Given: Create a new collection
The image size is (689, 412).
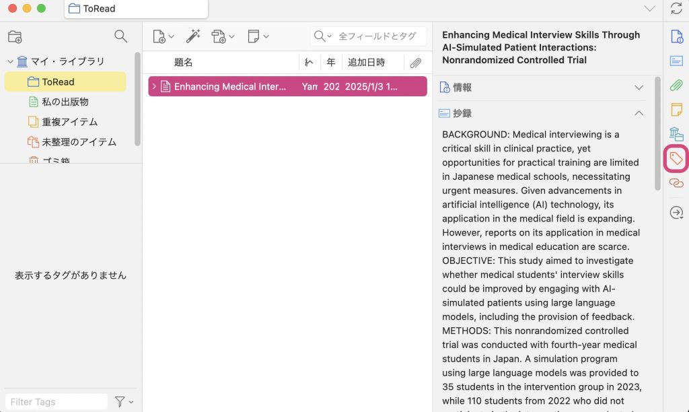Looking at the screenshot, I should [x=15, y=36].
